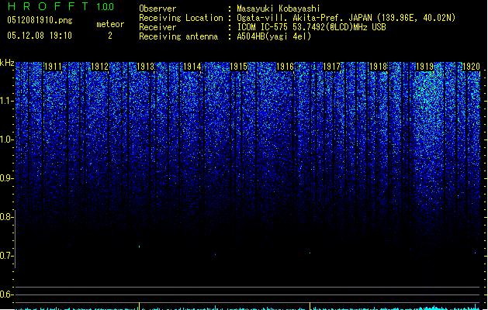Click the Receiving antenna label

[178, 36]
